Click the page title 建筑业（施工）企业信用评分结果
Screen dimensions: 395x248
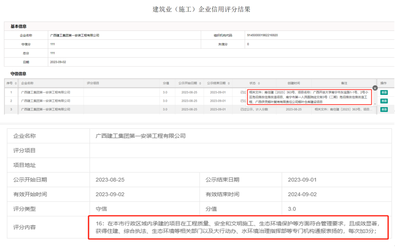coord(202,9)
